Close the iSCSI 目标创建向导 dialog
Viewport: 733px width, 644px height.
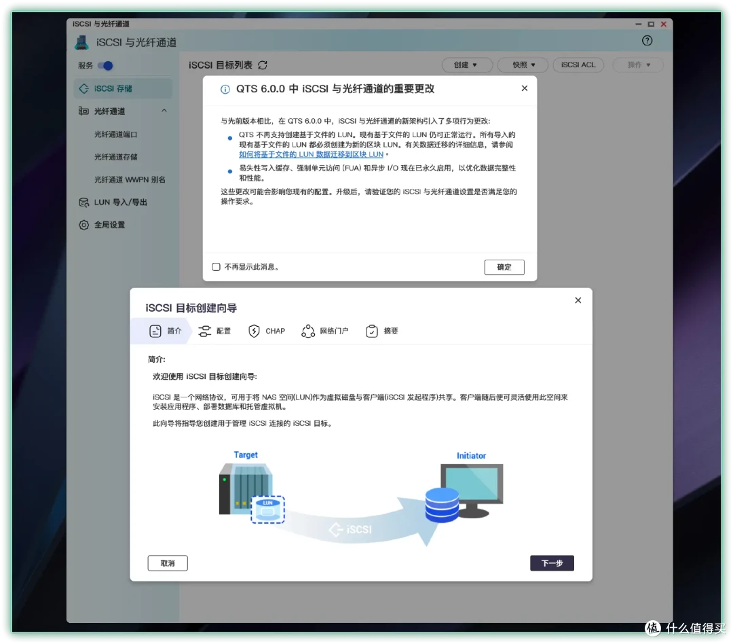click(x=578, y=300)
